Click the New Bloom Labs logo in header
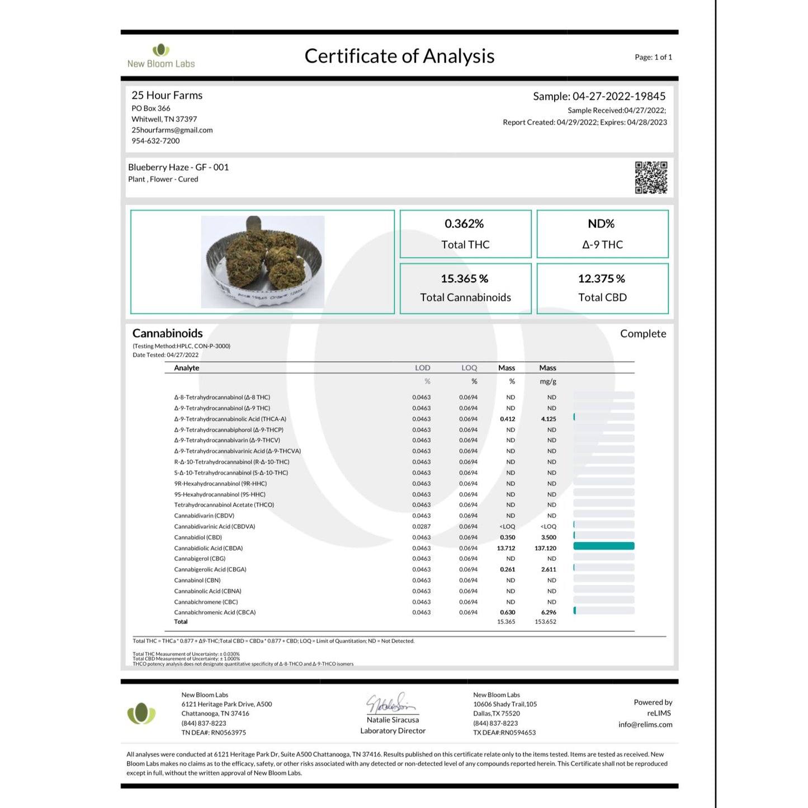 click(x=161, y=56)
